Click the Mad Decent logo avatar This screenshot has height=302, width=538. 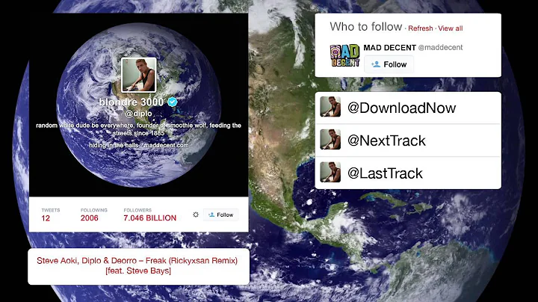(x=344, y=55)
